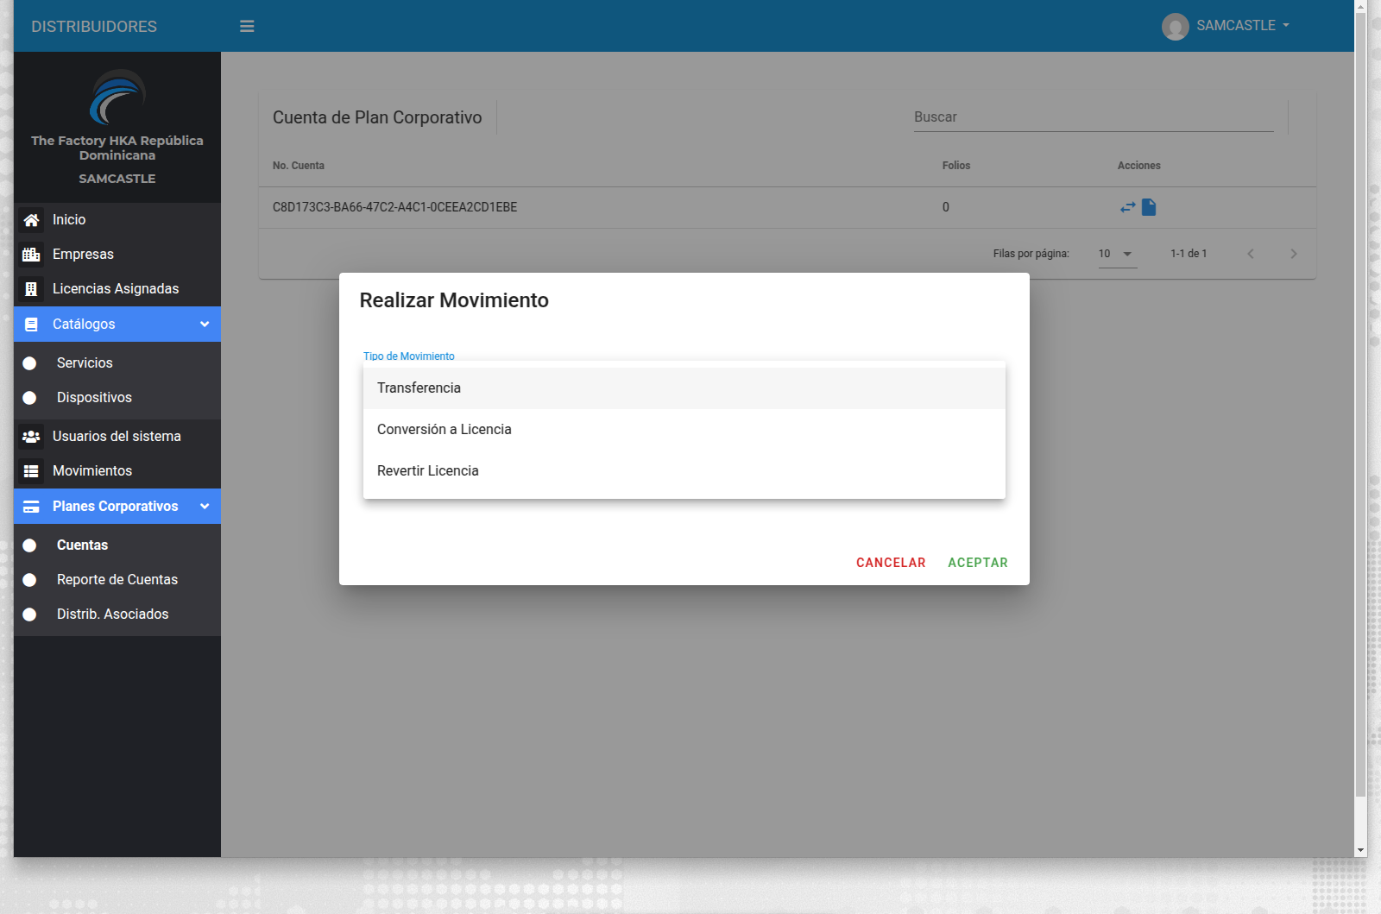Image resolution: width=1381 pixels, height=914 pixels.
Task: Click the Buscar search field
Action: [1094, 117]
